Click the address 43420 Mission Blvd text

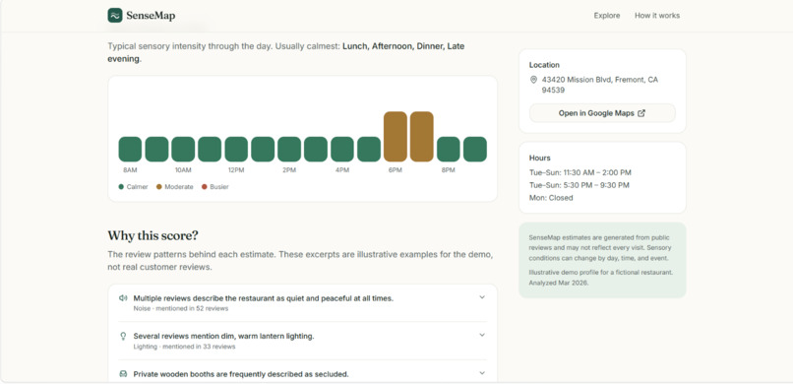click(x=600, y=85)
